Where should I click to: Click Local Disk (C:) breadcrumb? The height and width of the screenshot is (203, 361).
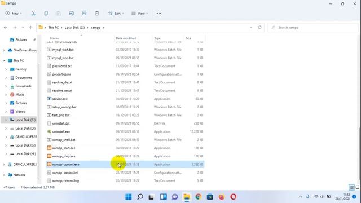(74, 28)
